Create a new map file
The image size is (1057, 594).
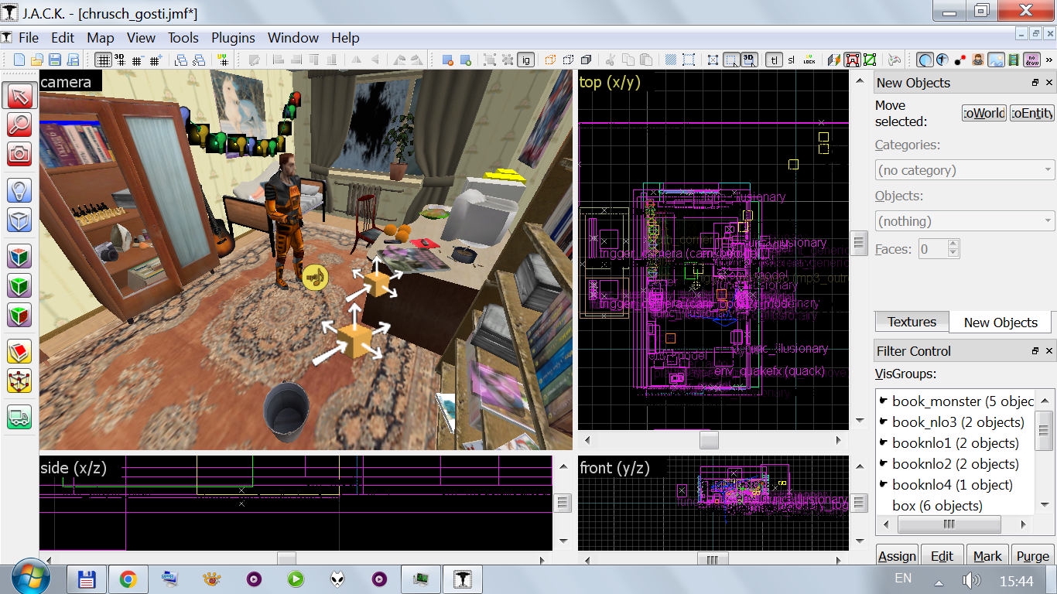point(19,60)
